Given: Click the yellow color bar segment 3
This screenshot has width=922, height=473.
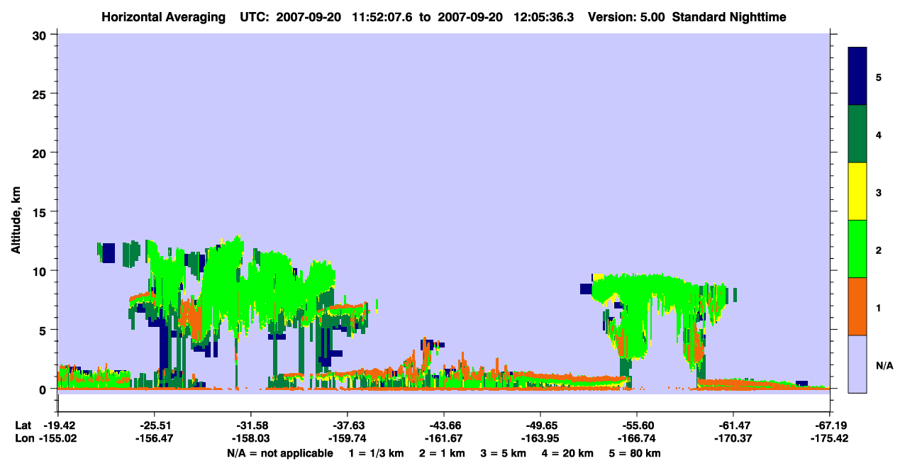Looking at the screenshot, I should (x=857, y=191).
